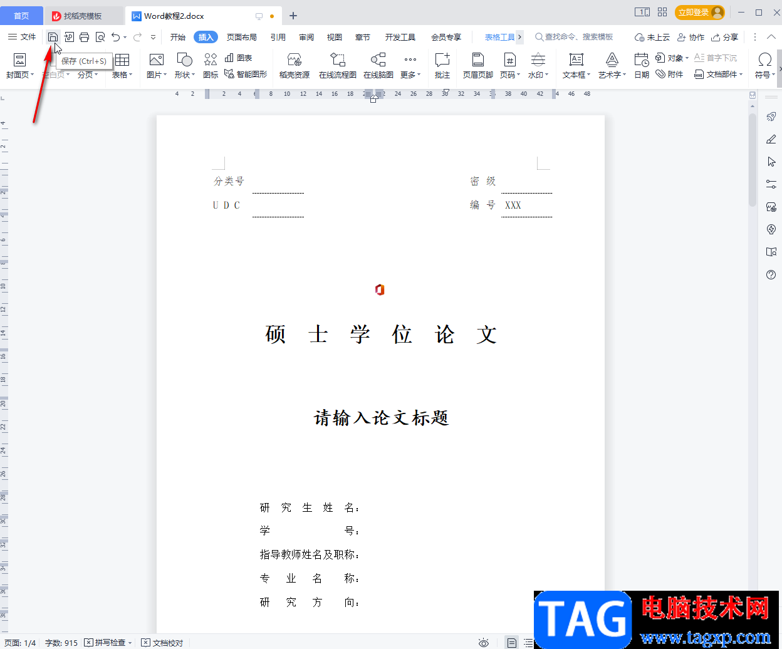Click the 立即登录 login button
782x649 pixels.
700,12
